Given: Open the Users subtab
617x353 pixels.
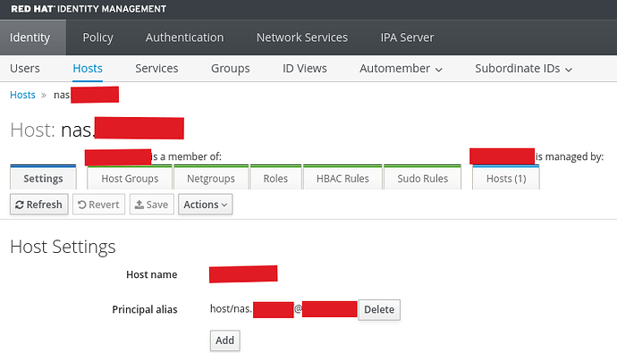Looking at the screenshot, I should (x=25, y=69).
